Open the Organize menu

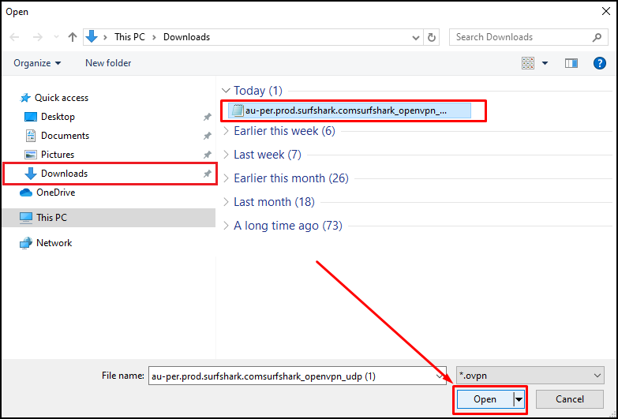point(37,63)
